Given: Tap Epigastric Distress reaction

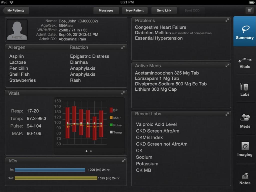Looking at the screenshot, I should [x=90, y=56].
